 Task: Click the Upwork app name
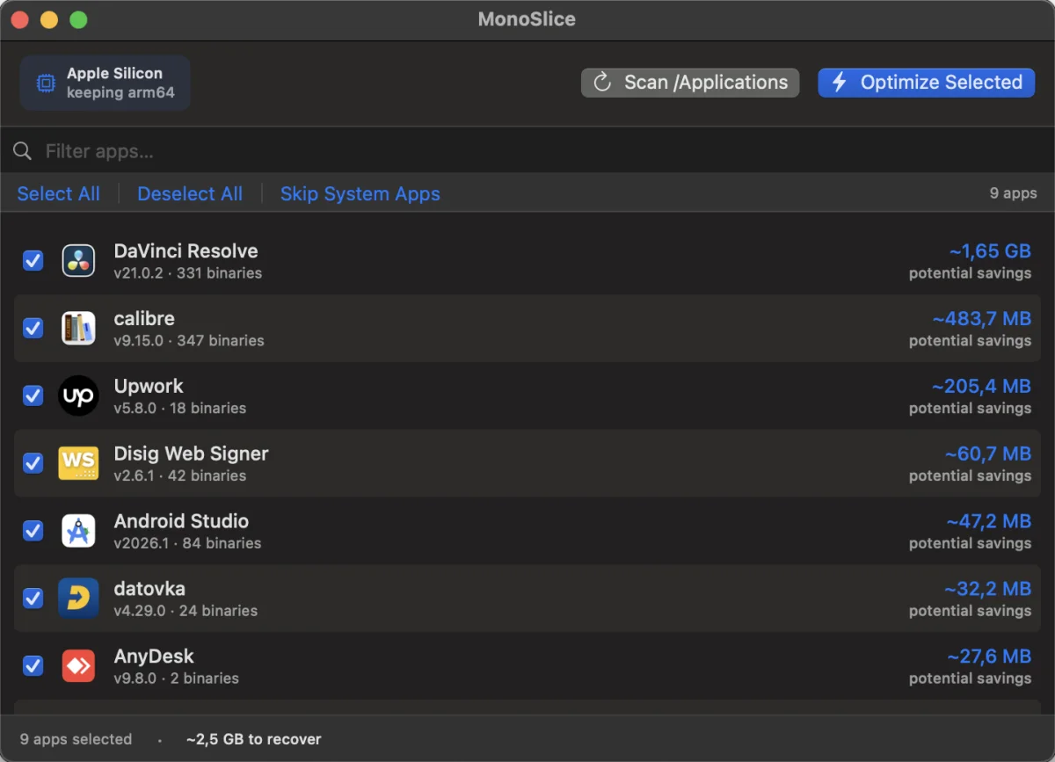[x=149, y=387]
